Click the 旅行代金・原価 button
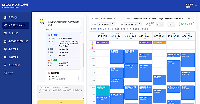The height and width of the screenshot is (104, 200). point(186,24)
